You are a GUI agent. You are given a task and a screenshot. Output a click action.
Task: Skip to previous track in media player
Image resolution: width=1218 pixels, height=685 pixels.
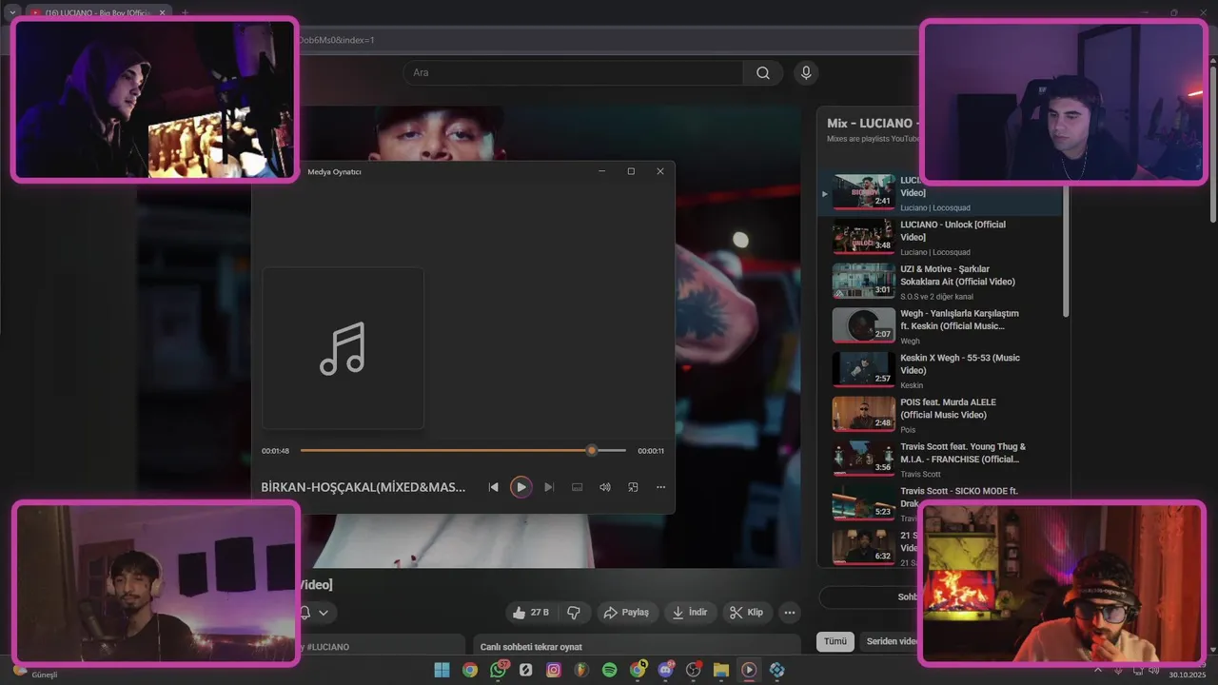click(493, 487)
